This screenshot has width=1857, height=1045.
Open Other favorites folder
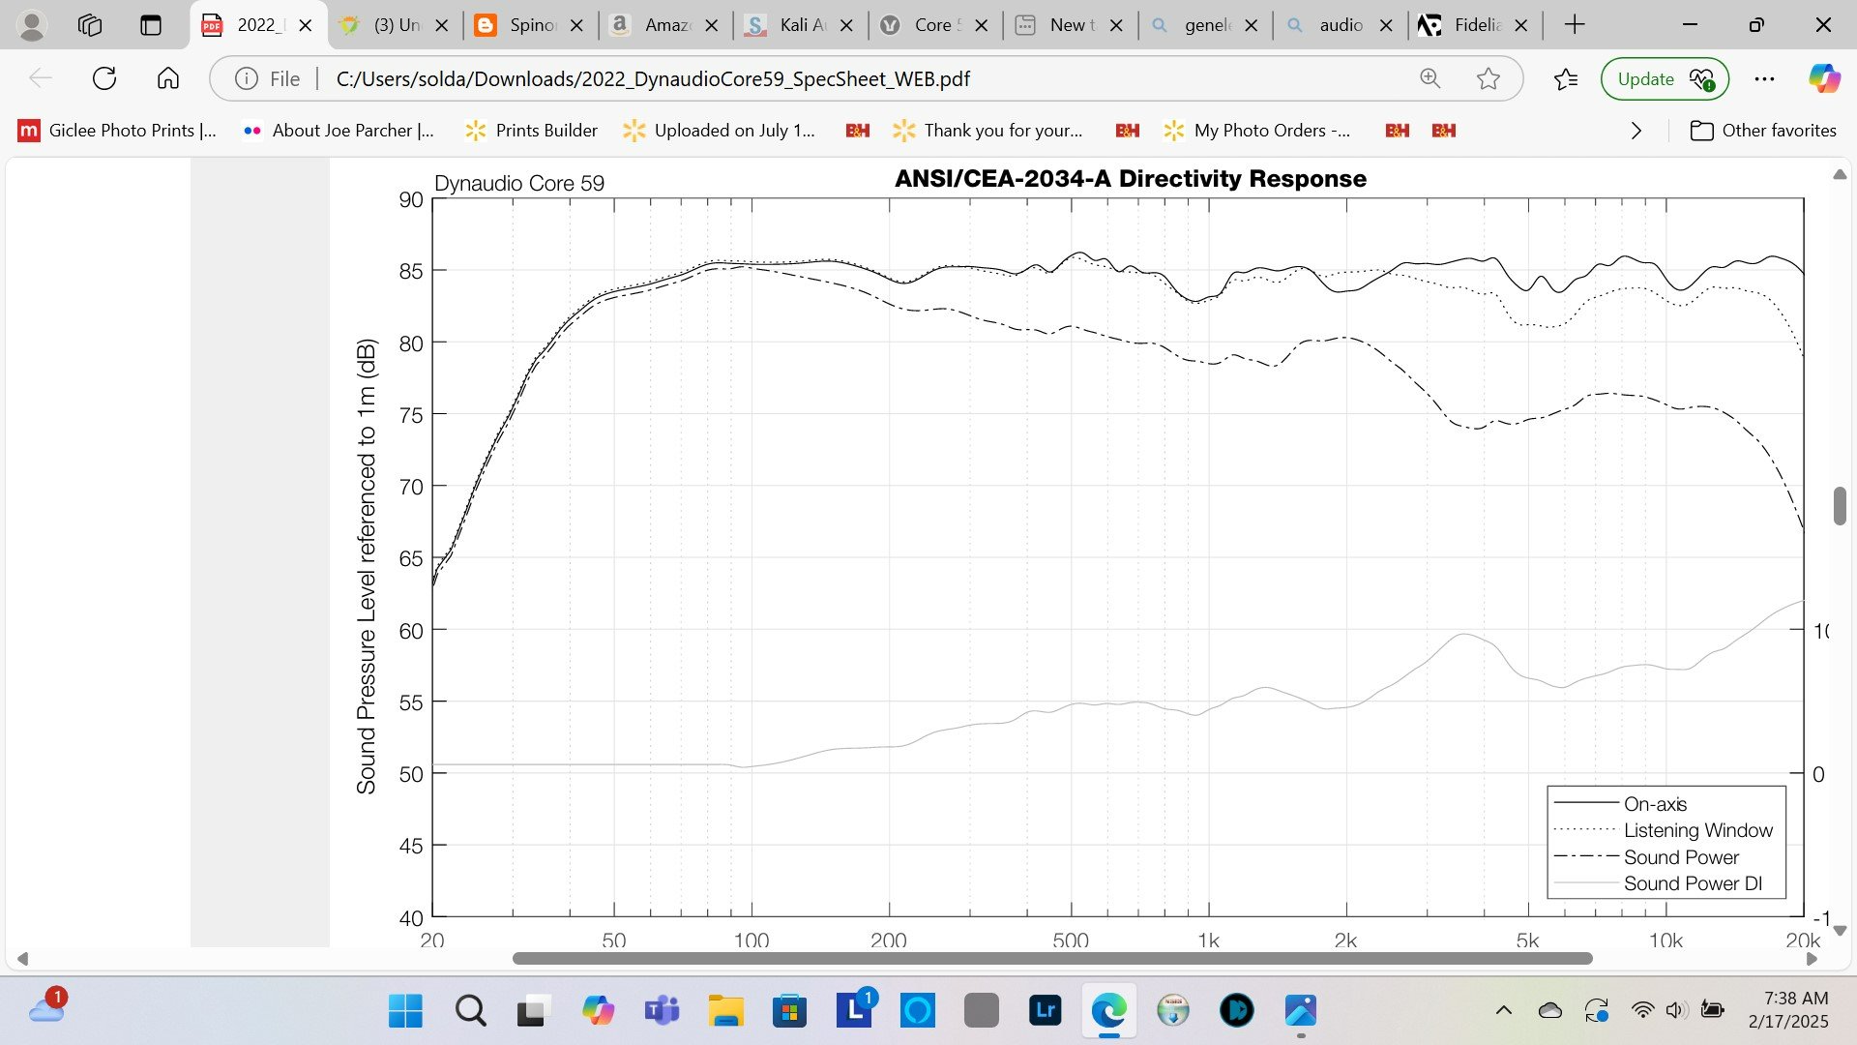pyautogui.click(x=1763, y=130)
